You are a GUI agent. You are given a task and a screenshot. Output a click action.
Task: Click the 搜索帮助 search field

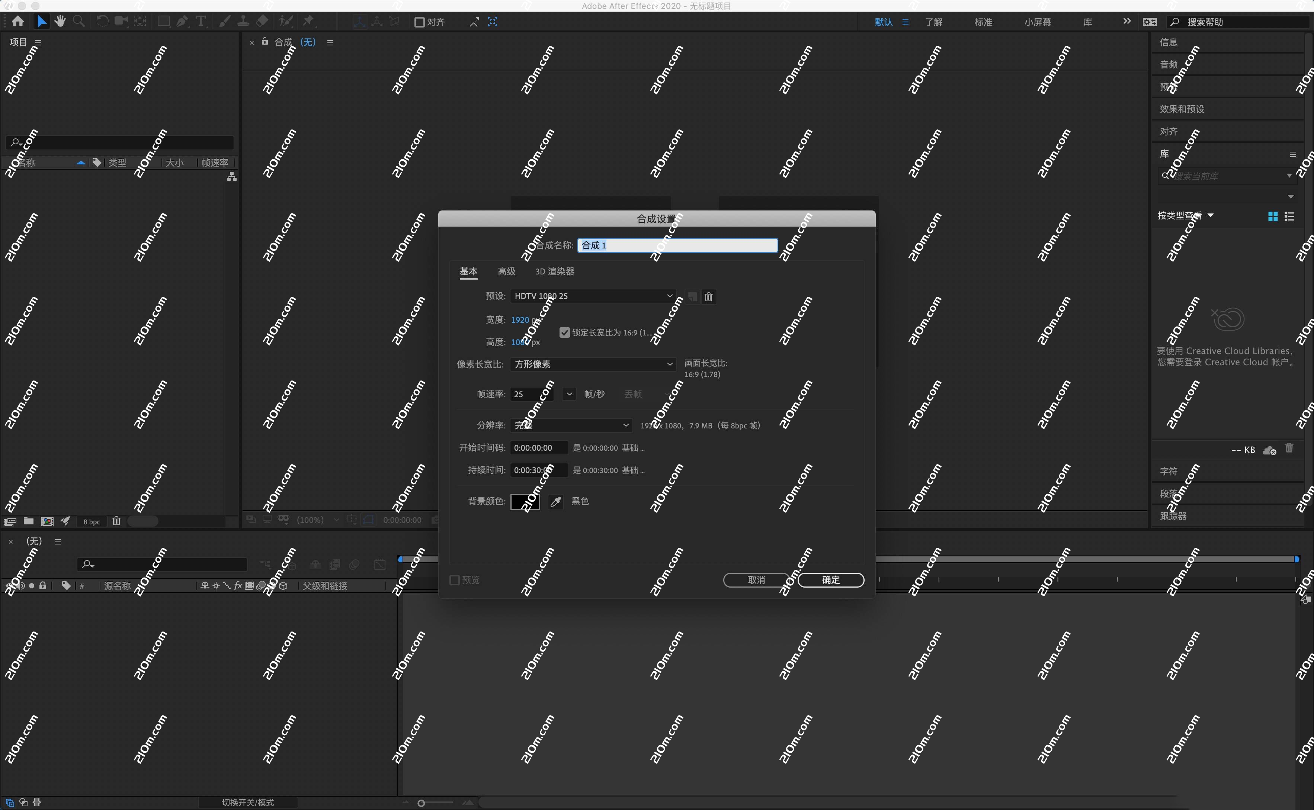pyautogui.click(x=1238, y=22)
